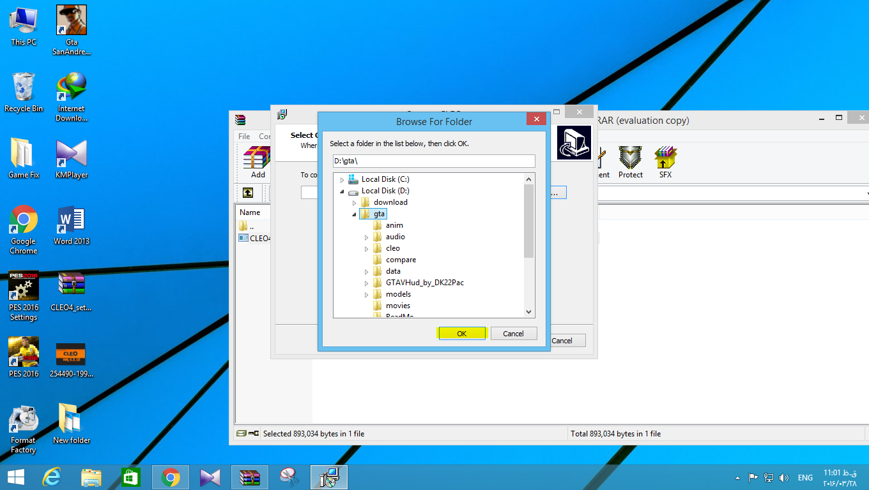Click WinRAR's up-one-level folder icon
869x490 pixels.
coord(248,193)
